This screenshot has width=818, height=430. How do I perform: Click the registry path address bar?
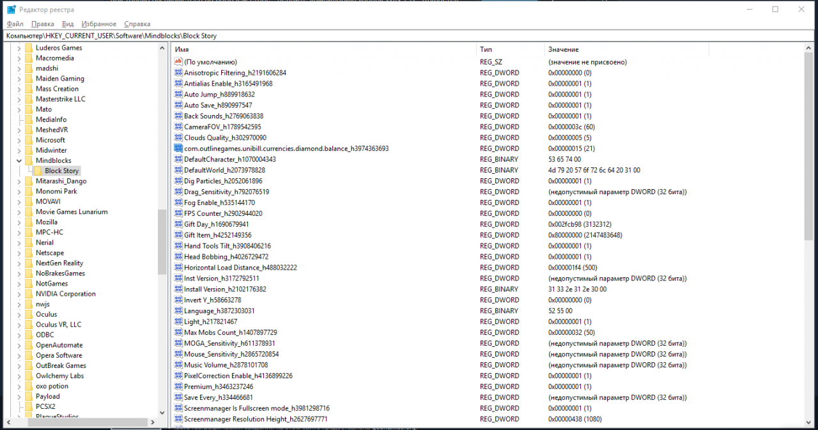pos(409,36)
